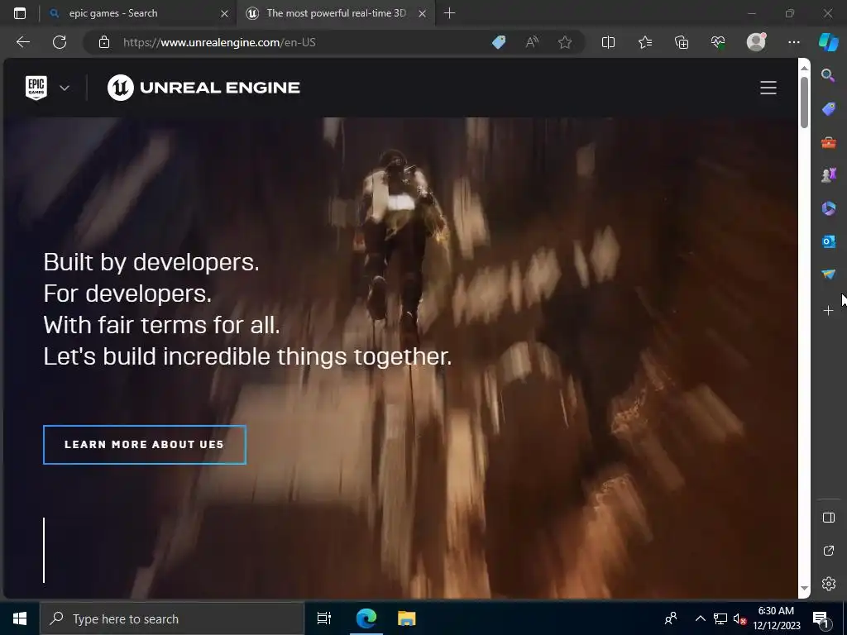
Task: Open split screen view
Action: point(608,42)
